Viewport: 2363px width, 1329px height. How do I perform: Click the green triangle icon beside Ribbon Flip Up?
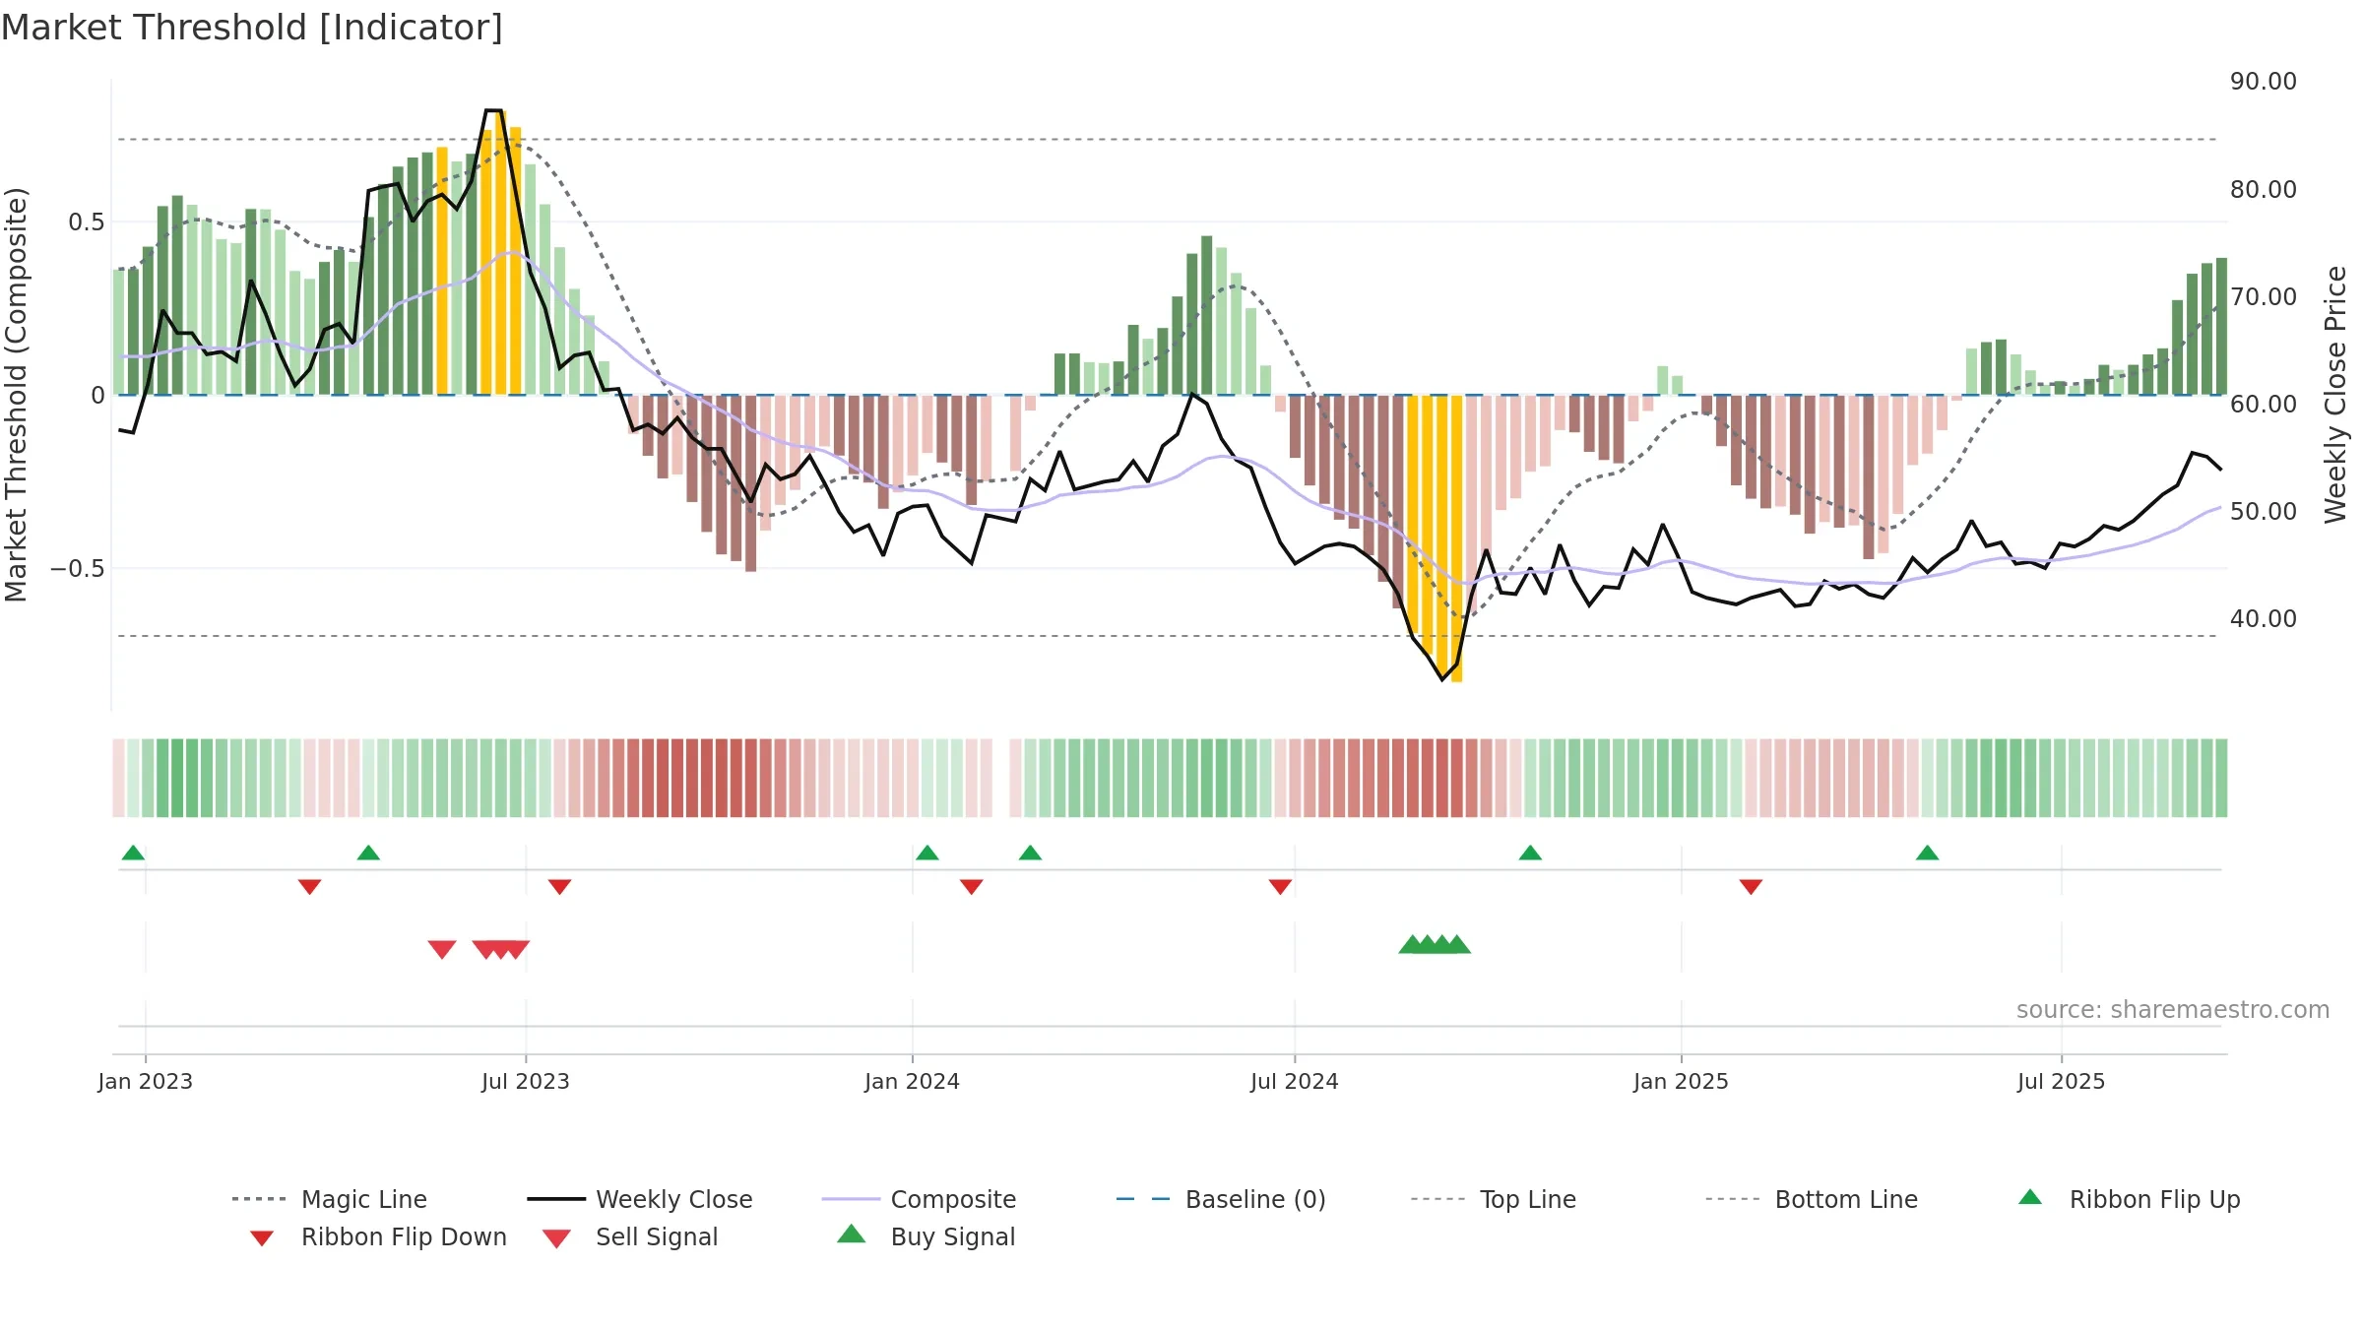[2030, 1197]
